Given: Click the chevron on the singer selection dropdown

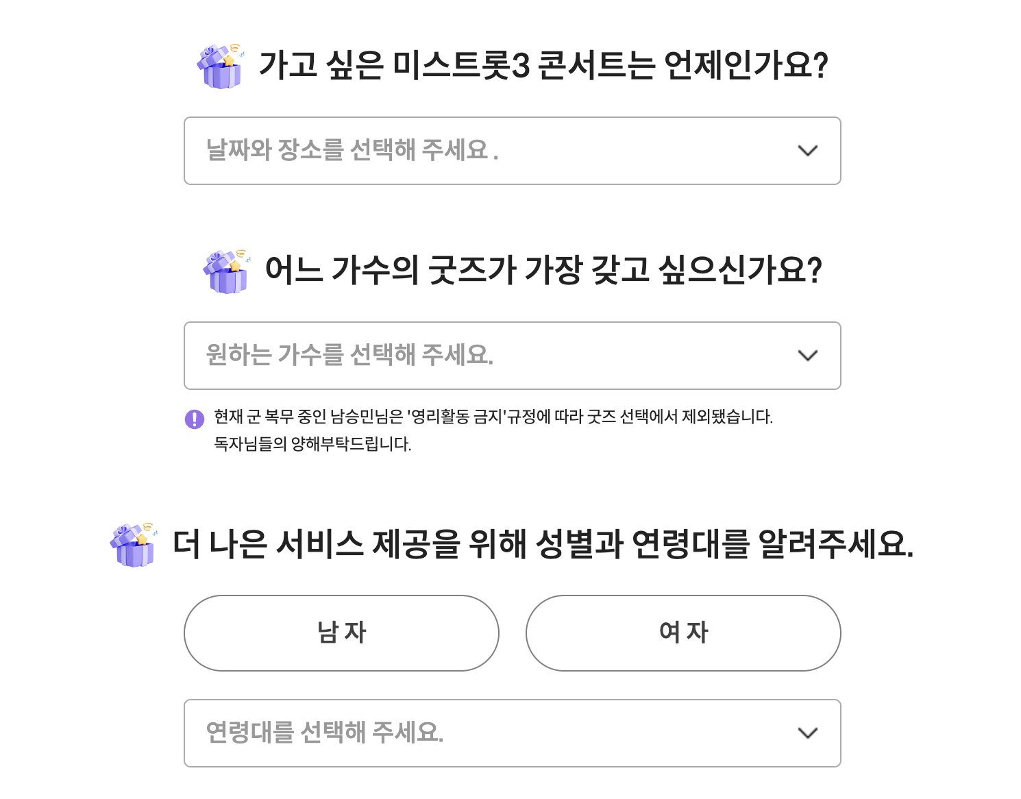Looking at the screenshot, I should click(x=808, y=356).
